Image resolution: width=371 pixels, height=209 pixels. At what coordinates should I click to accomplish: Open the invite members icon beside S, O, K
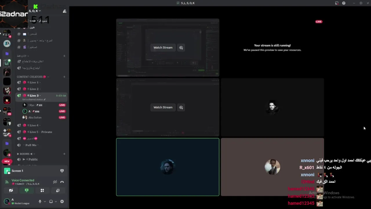pyautogui.click(x=65, y=11)
